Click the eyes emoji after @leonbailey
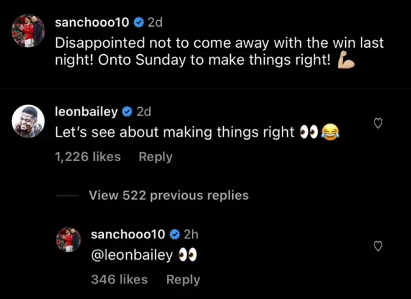The width and height of the screenshot is (411, 299). (x=188, y=256)
